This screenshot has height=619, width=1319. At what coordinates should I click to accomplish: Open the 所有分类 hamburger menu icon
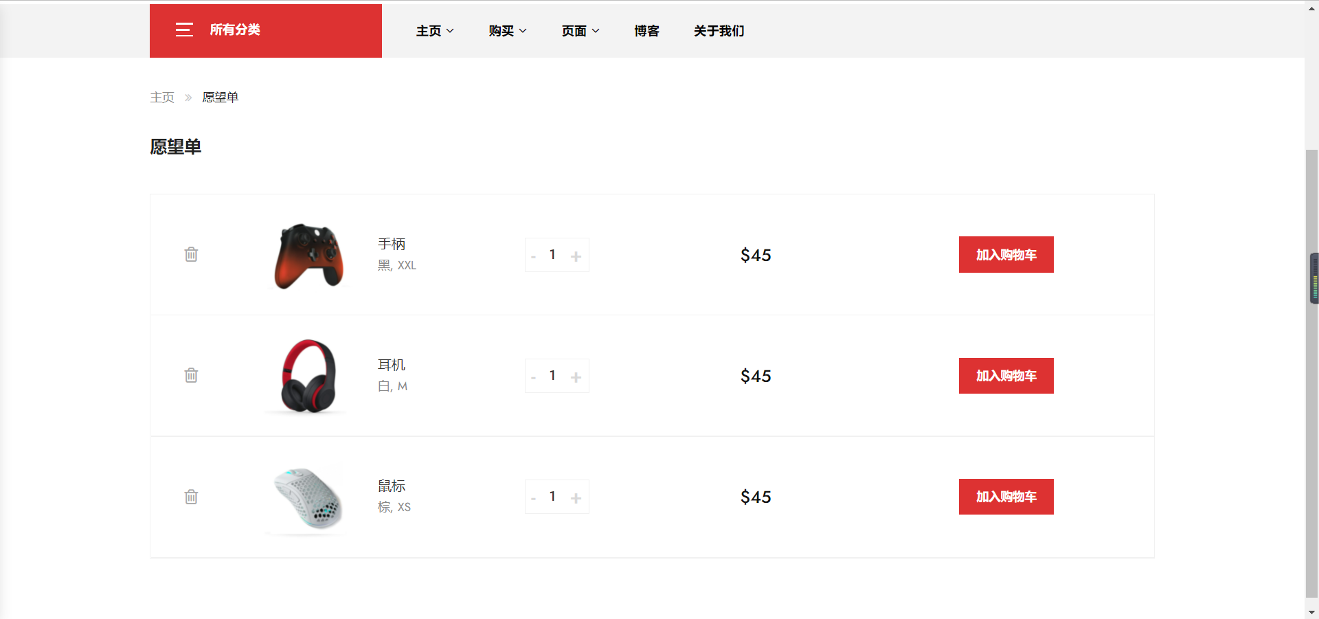tap(184, 30)
